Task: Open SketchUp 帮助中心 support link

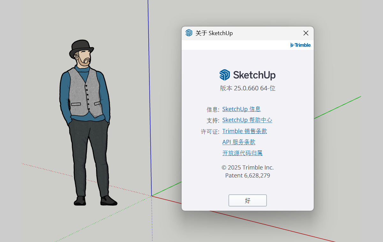Action: [247, 120]
